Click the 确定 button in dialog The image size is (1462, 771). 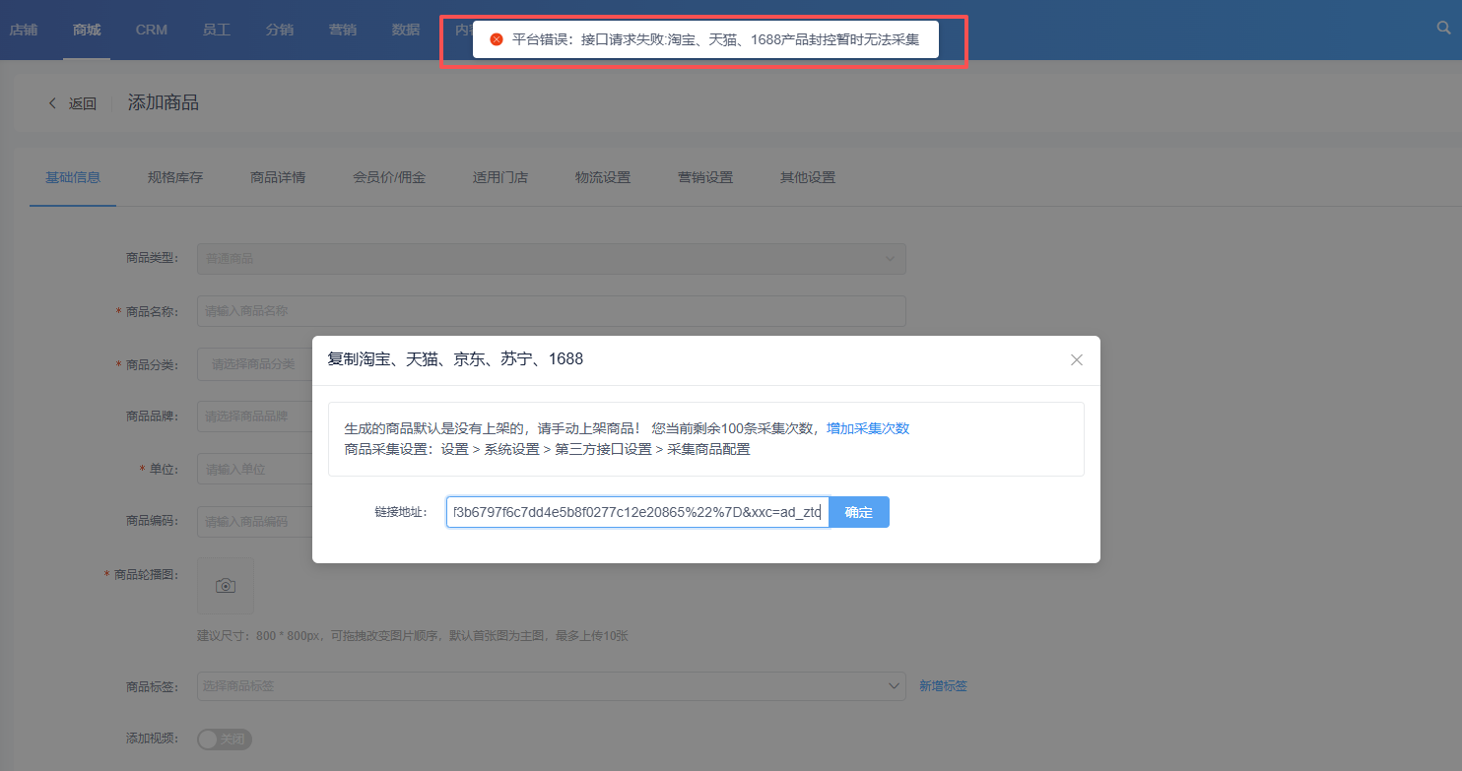click(859, 512)
